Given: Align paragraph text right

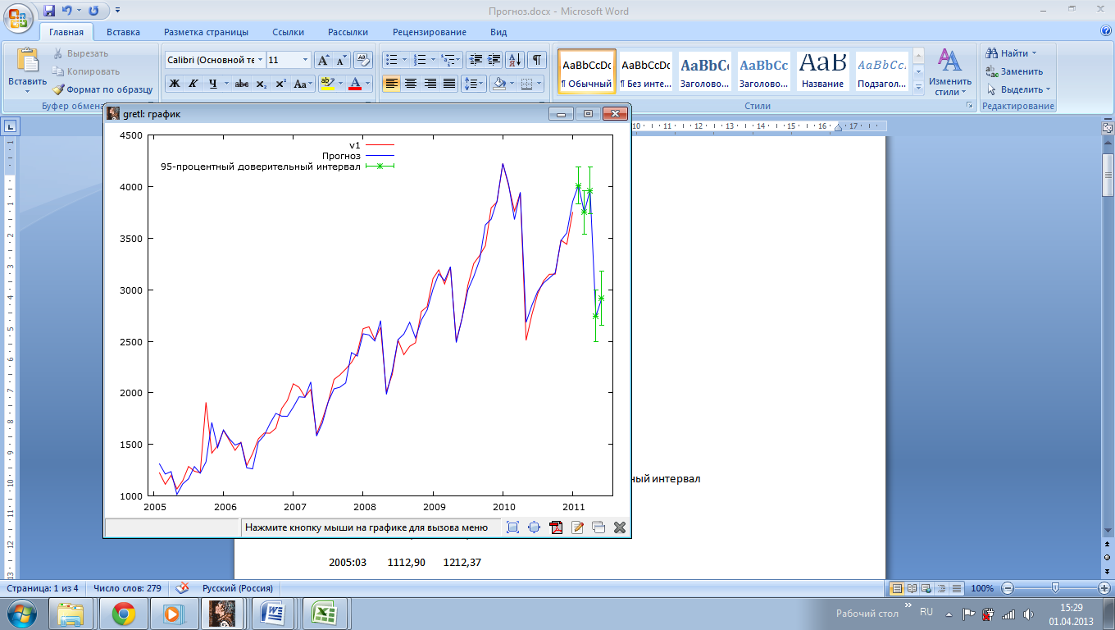Looking at the screenshot, I should [x=430, y=83].
